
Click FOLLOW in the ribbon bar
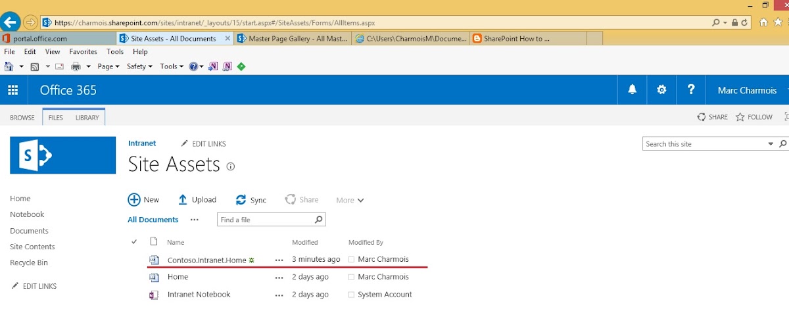point(753,117)
